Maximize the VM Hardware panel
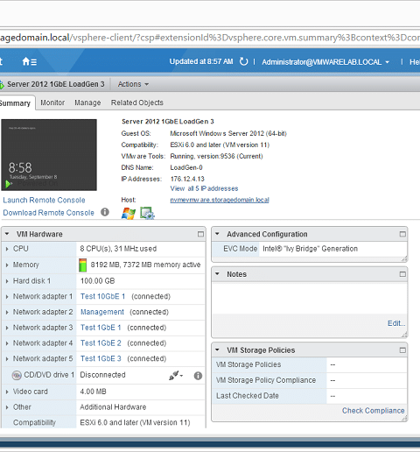 [x=200, y=234]
